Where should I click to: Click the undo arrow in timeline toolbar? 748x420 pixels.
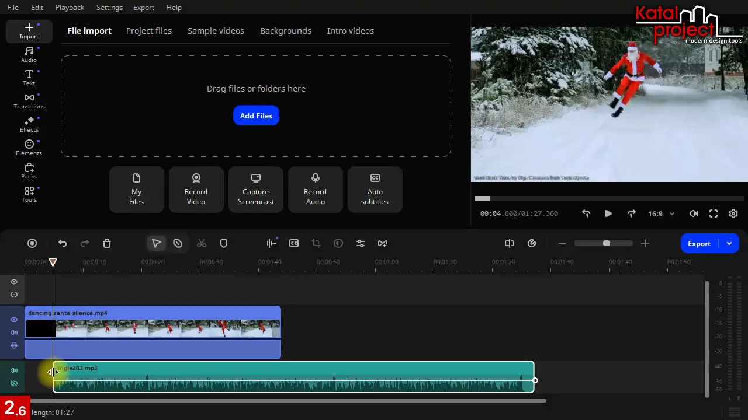click(63, 243)
